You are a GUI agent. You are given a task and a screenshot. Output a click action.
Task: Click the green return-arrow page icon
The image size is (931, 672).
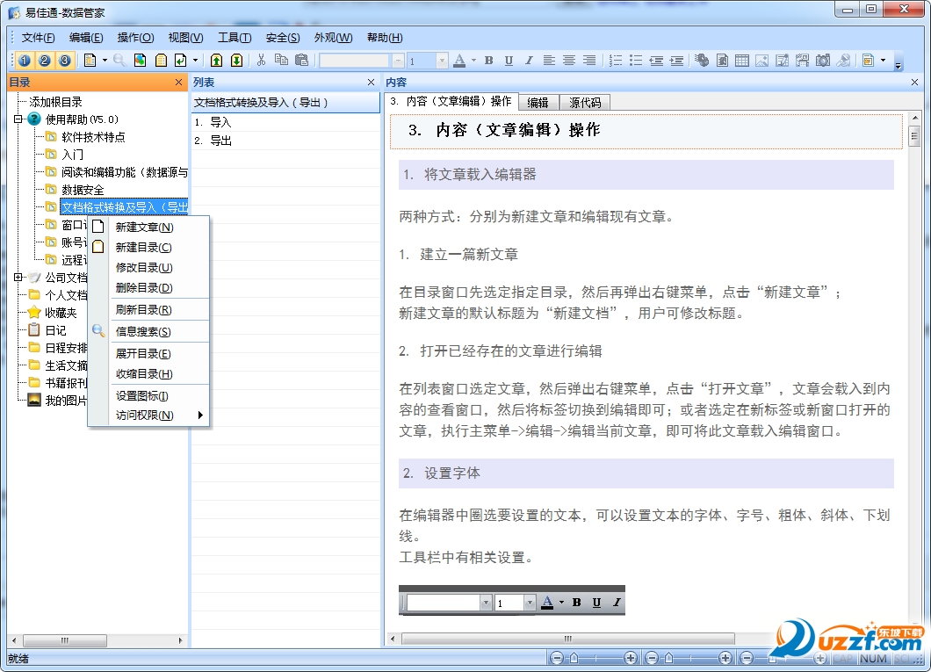pos(181,60)
